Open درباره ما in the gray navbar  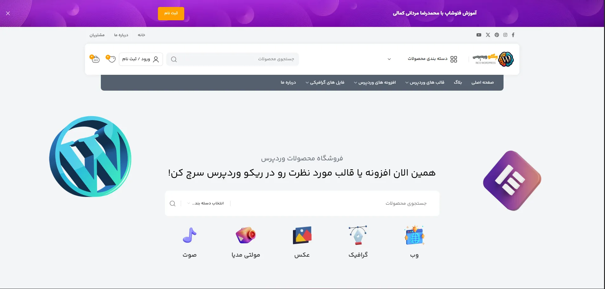tap(288, 82)
